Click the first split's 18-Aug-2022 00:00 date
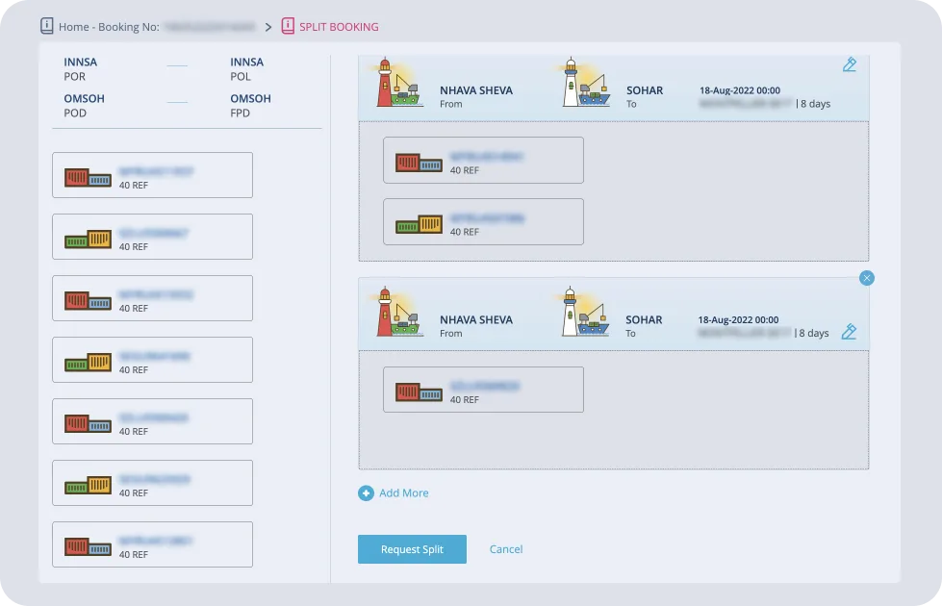This screenshot has height=606, width=942. pyautogui.click(x=740, y=90)
